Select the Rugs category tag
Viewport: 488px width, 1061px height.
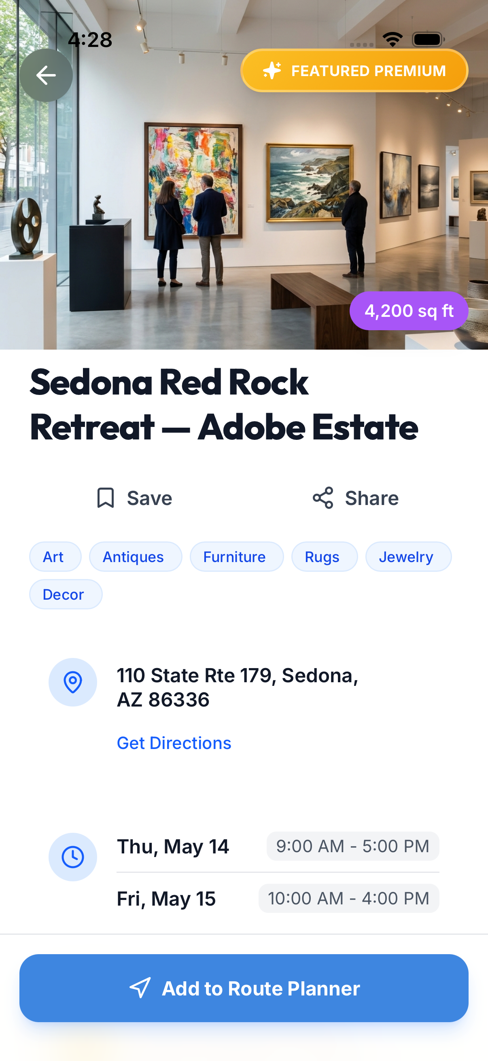[x=324, y=556]
